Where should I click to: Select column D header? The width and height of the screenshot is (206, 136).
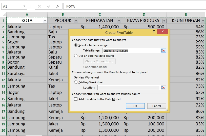(x=144, y=14)
